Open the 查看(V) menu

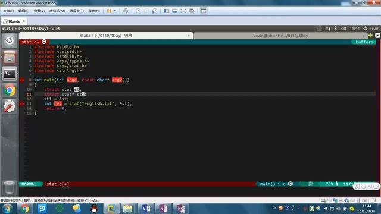click(x=39, y=11)
